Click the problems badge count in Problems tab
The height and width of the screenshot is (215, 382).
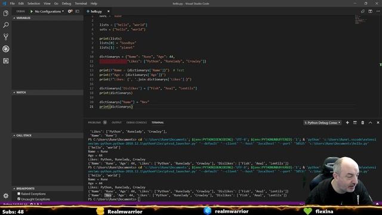105,122
